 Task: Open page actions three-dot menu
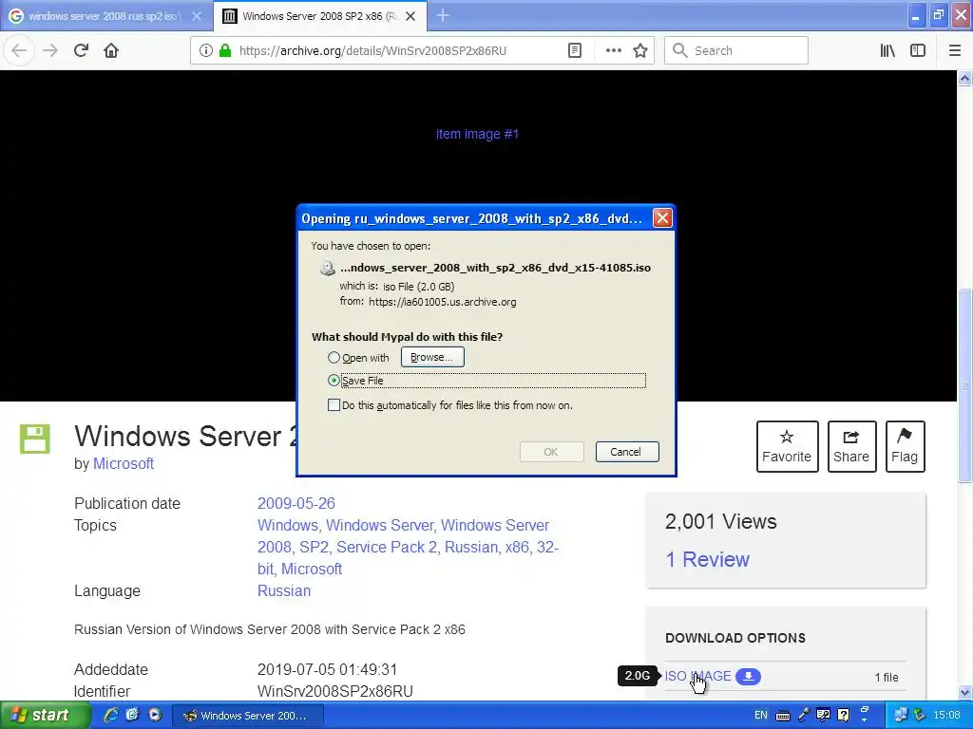coord(613,50)
